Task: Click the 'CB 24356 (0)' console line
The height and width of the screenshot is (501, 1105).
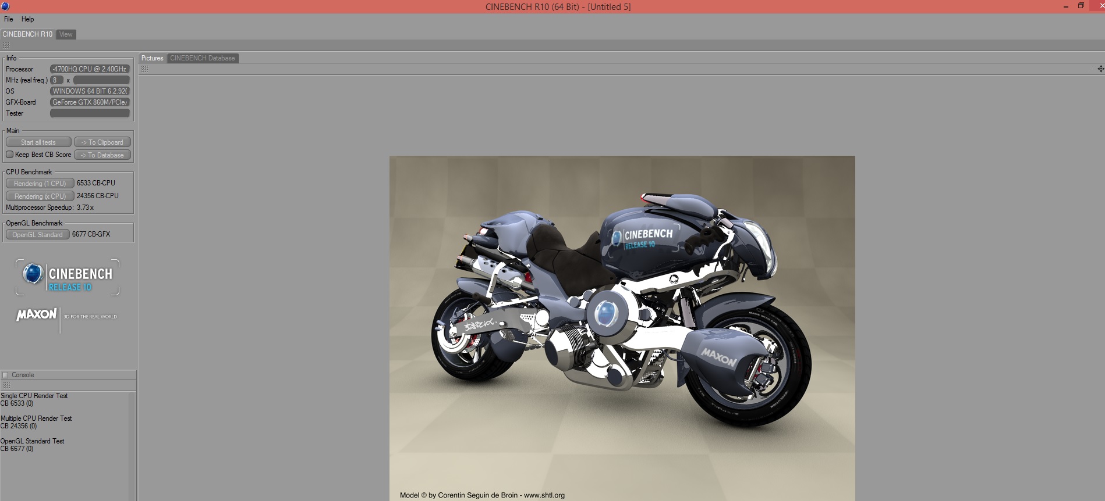Action: click(19, 426)
